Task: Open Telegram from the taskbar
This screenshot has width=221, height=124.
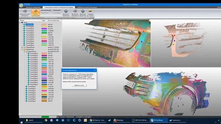Action: [x=57, y=120]
